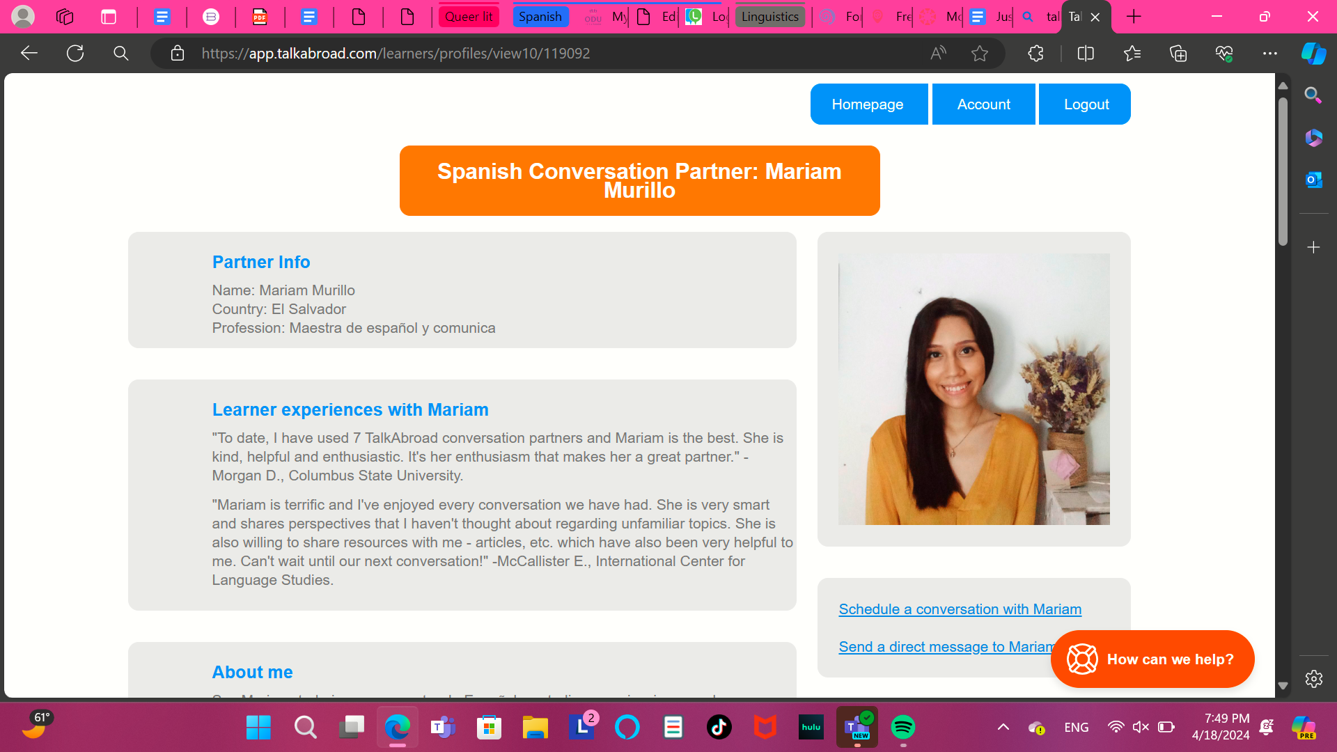
Task: Click the Country: El Salvador text
Action: [279, 309]
